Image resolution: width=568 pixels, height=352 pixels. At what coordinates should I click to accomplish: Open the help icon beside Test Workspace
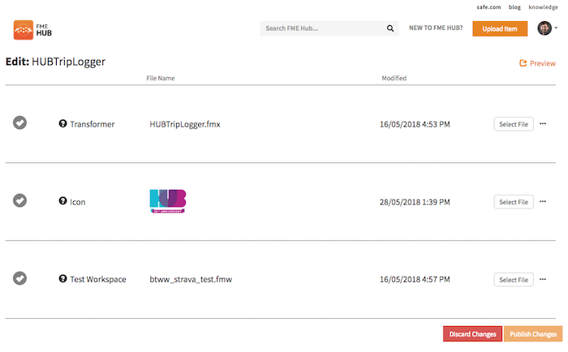[x=62, y=278]
